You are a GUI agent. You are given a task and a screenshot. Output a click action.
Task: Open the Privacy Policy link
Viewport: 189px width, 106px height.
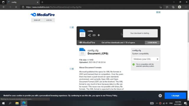(111, 95)
